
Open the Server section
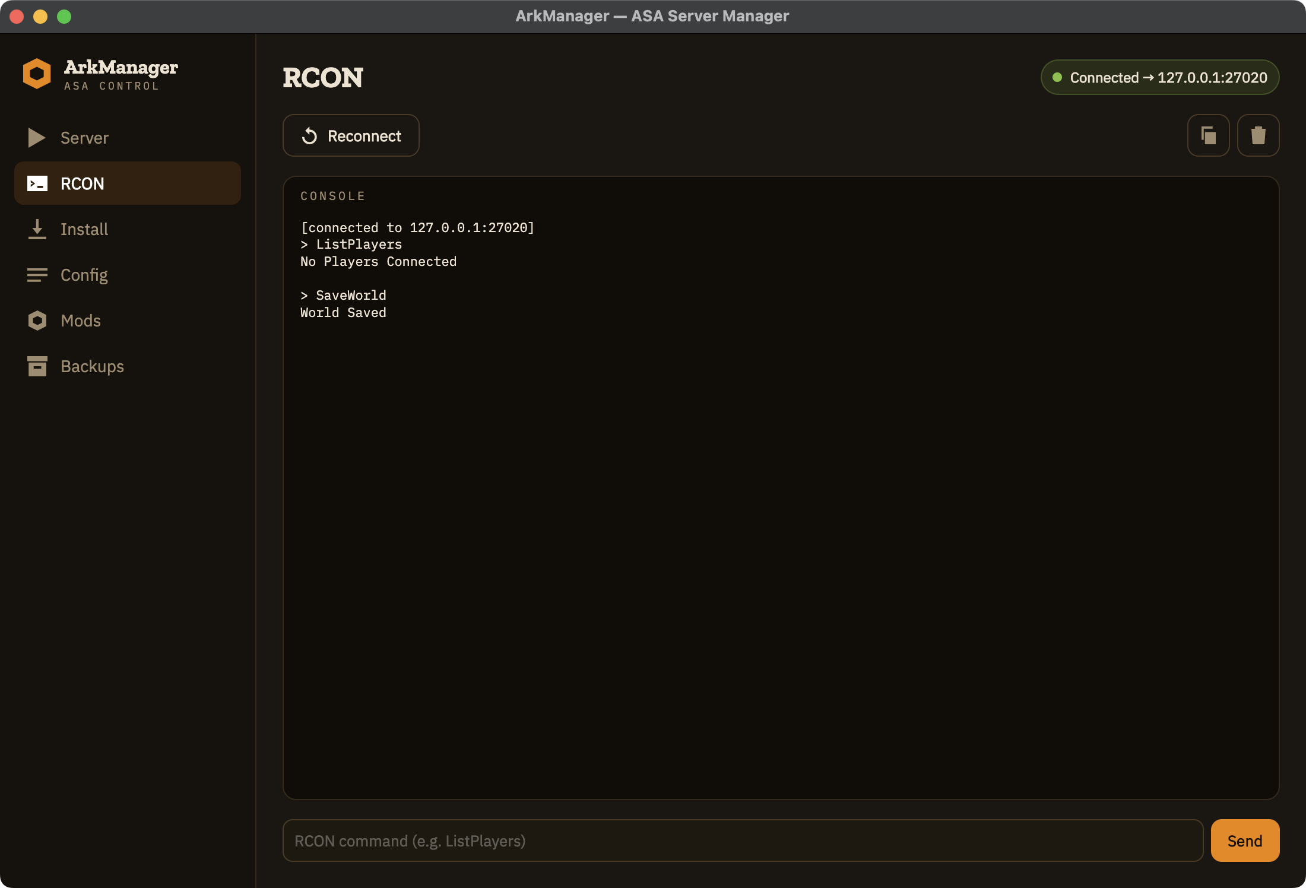pyautogui.click(x=128, y=138)
